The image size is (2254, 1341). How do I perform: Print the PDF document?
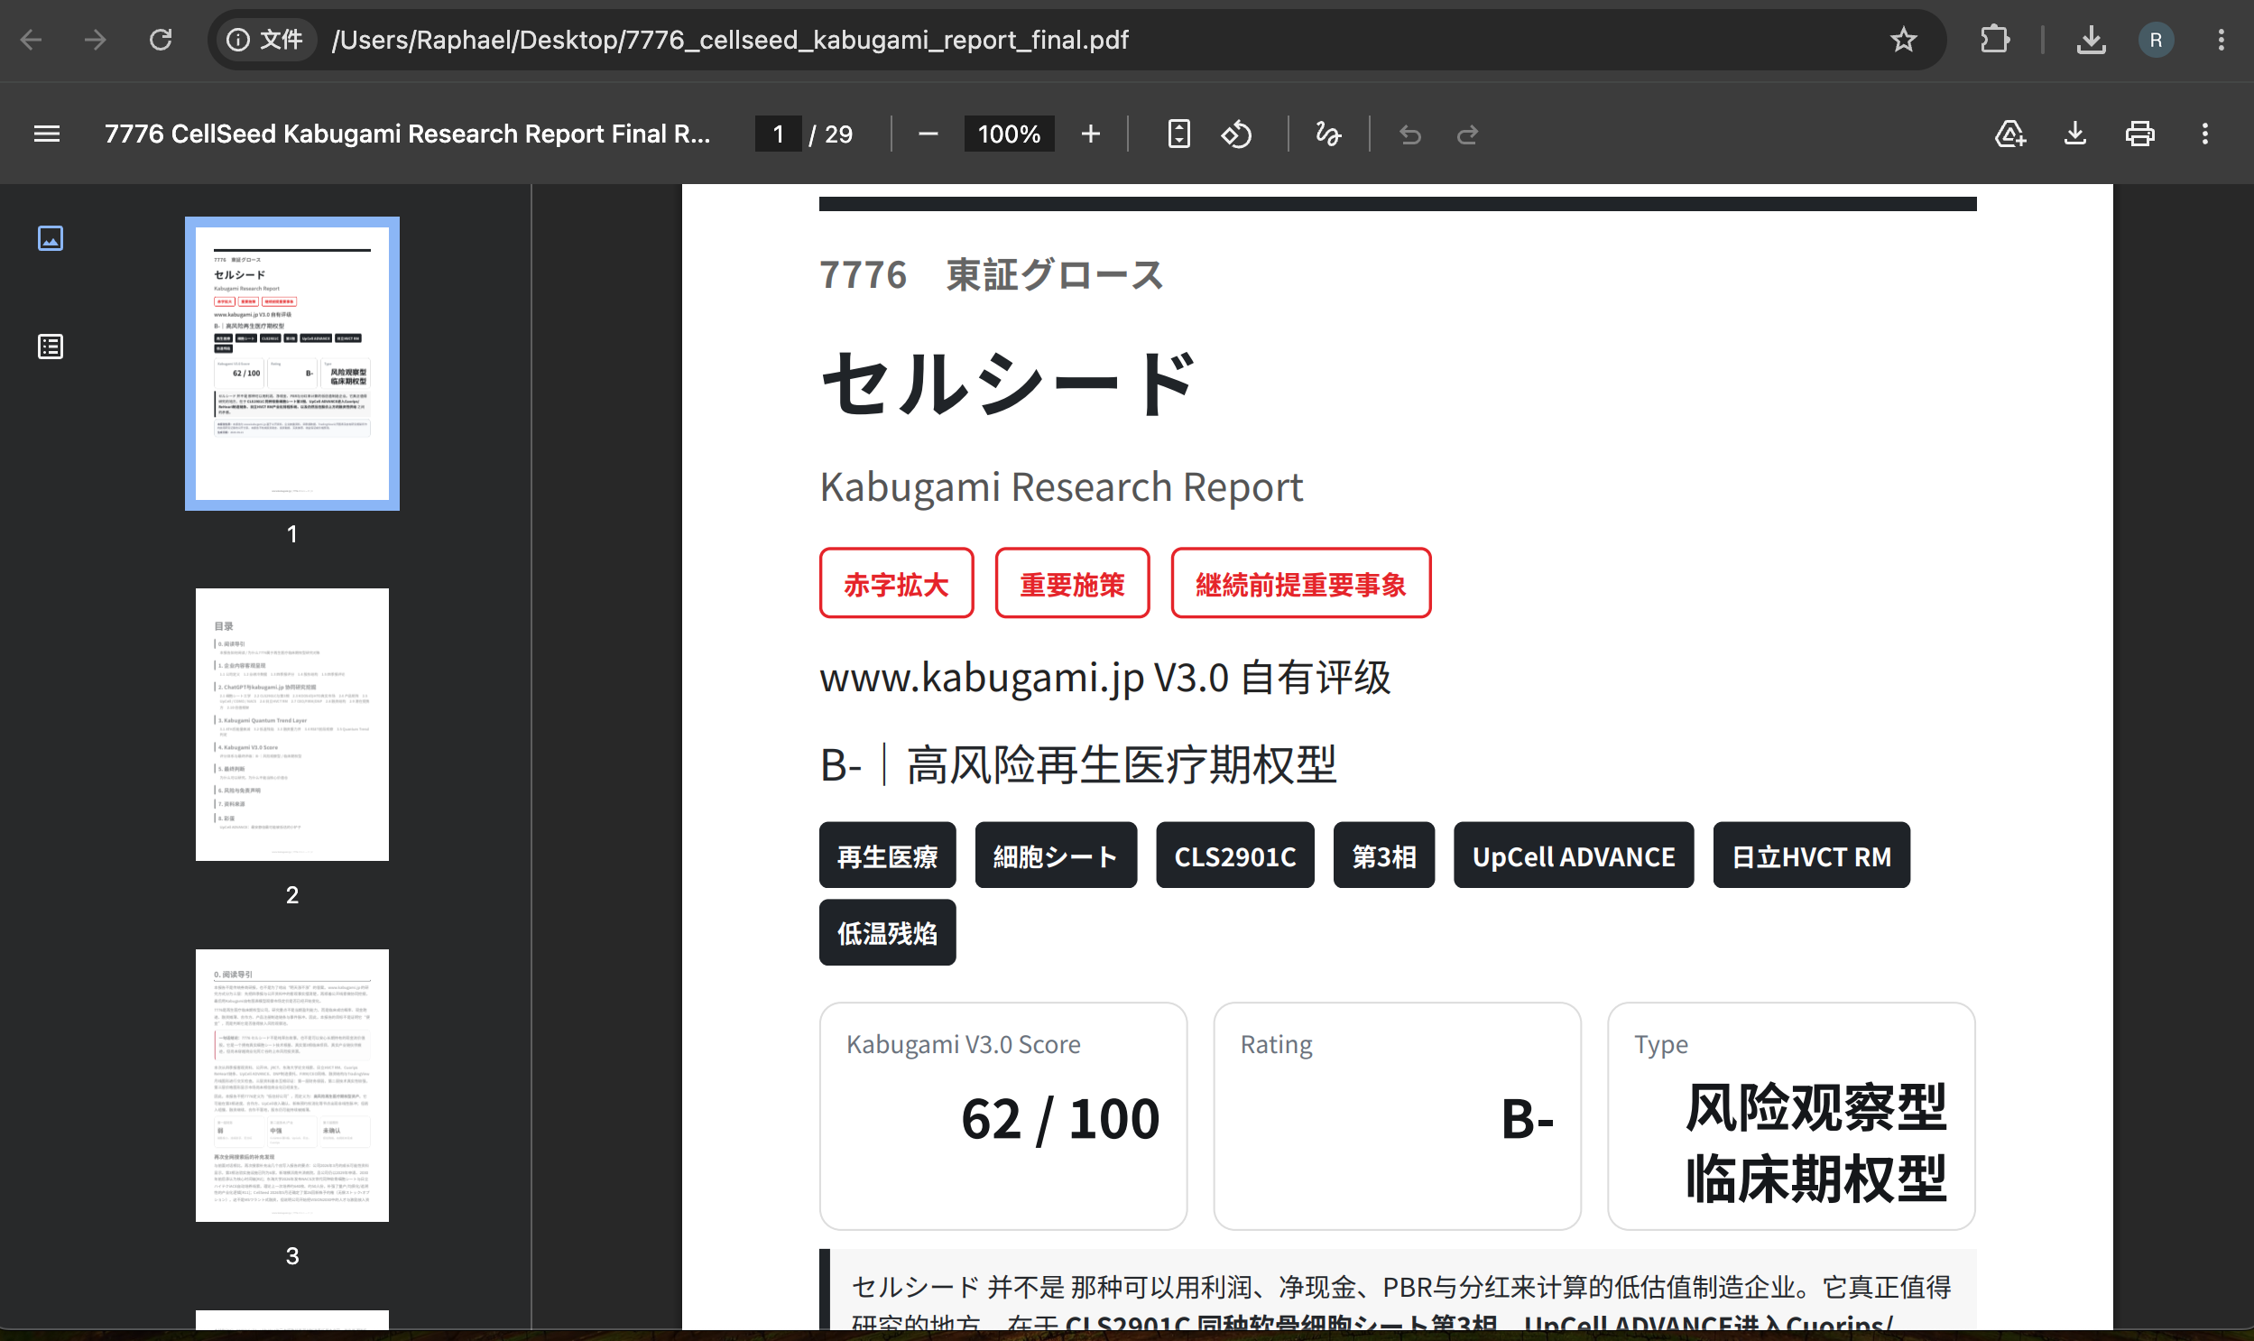(x=2140, y=134)
